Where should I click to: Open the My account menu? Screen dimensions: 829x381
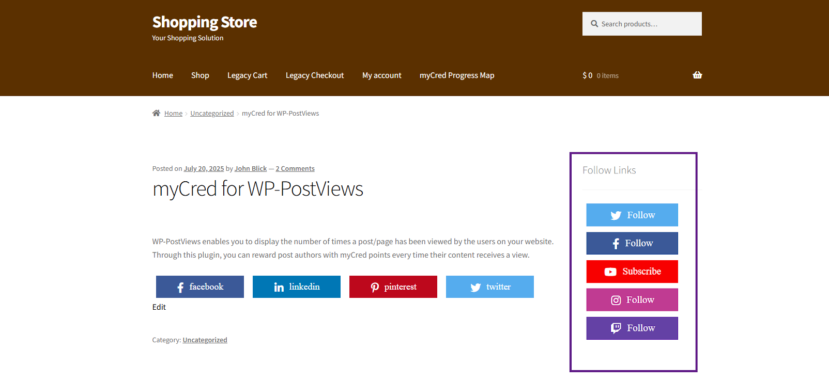tap(381, 75)
